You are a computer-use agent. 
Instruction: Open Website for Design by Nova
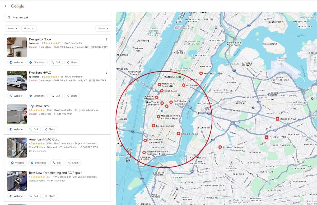click(16, 63)
